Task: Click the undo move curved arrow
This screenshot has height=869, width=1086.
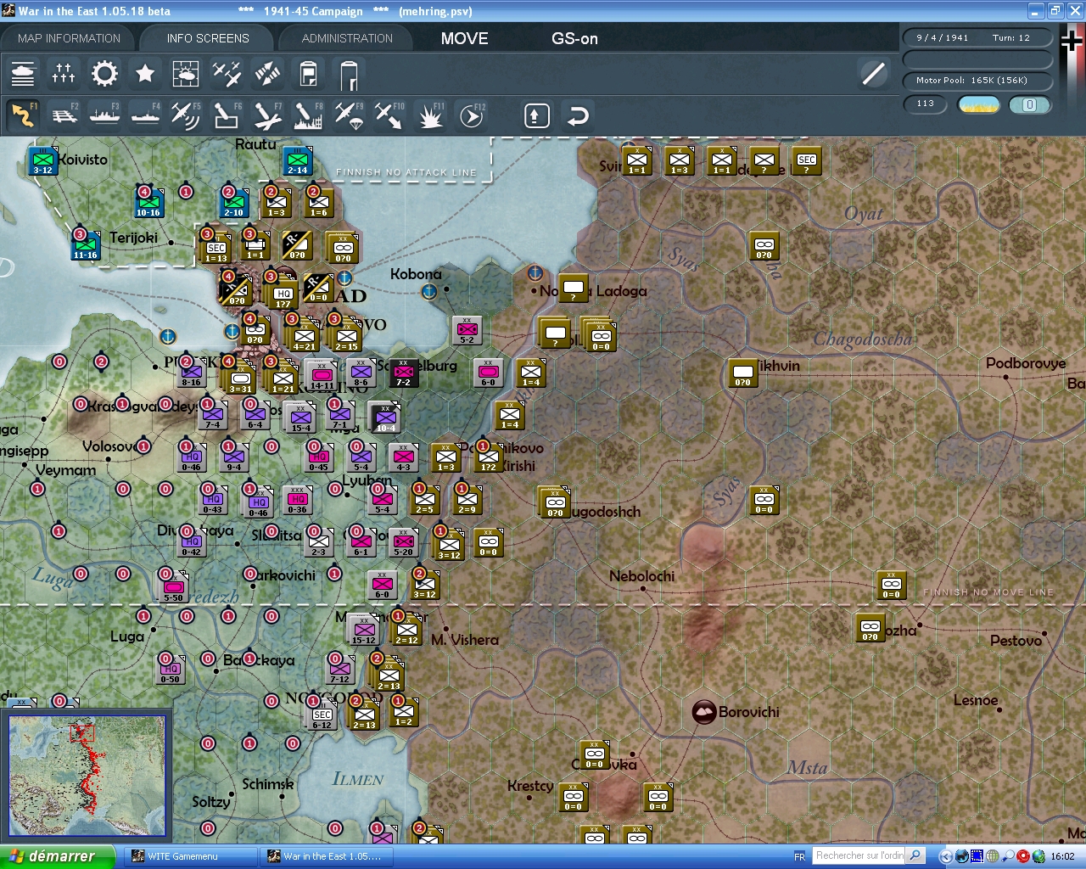Action: click(578, 115)
